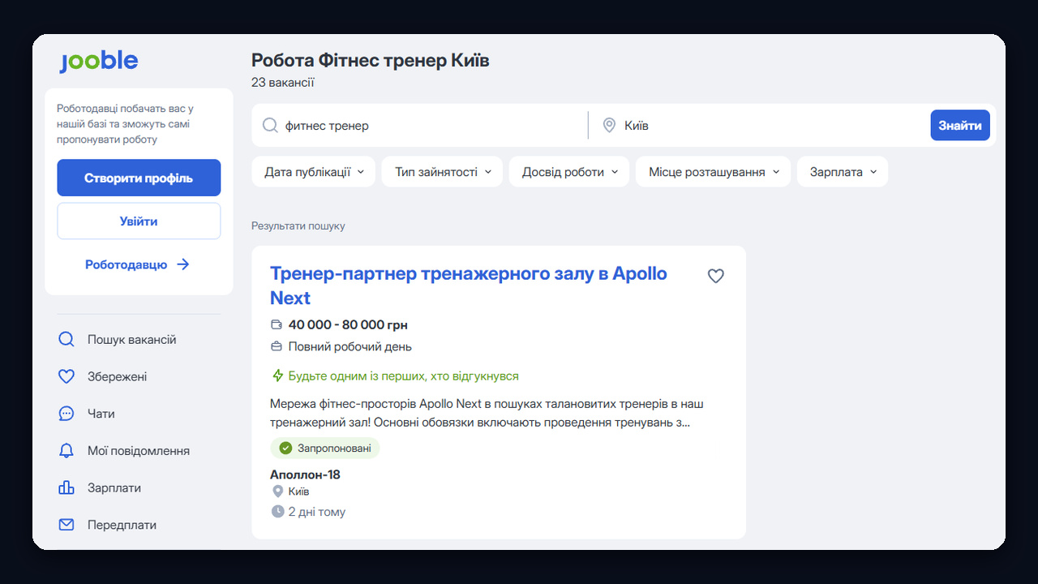1038x584 pixels.
Task: Click the briefcase icon beside Повний робочий день
Action: pos(277,347)
